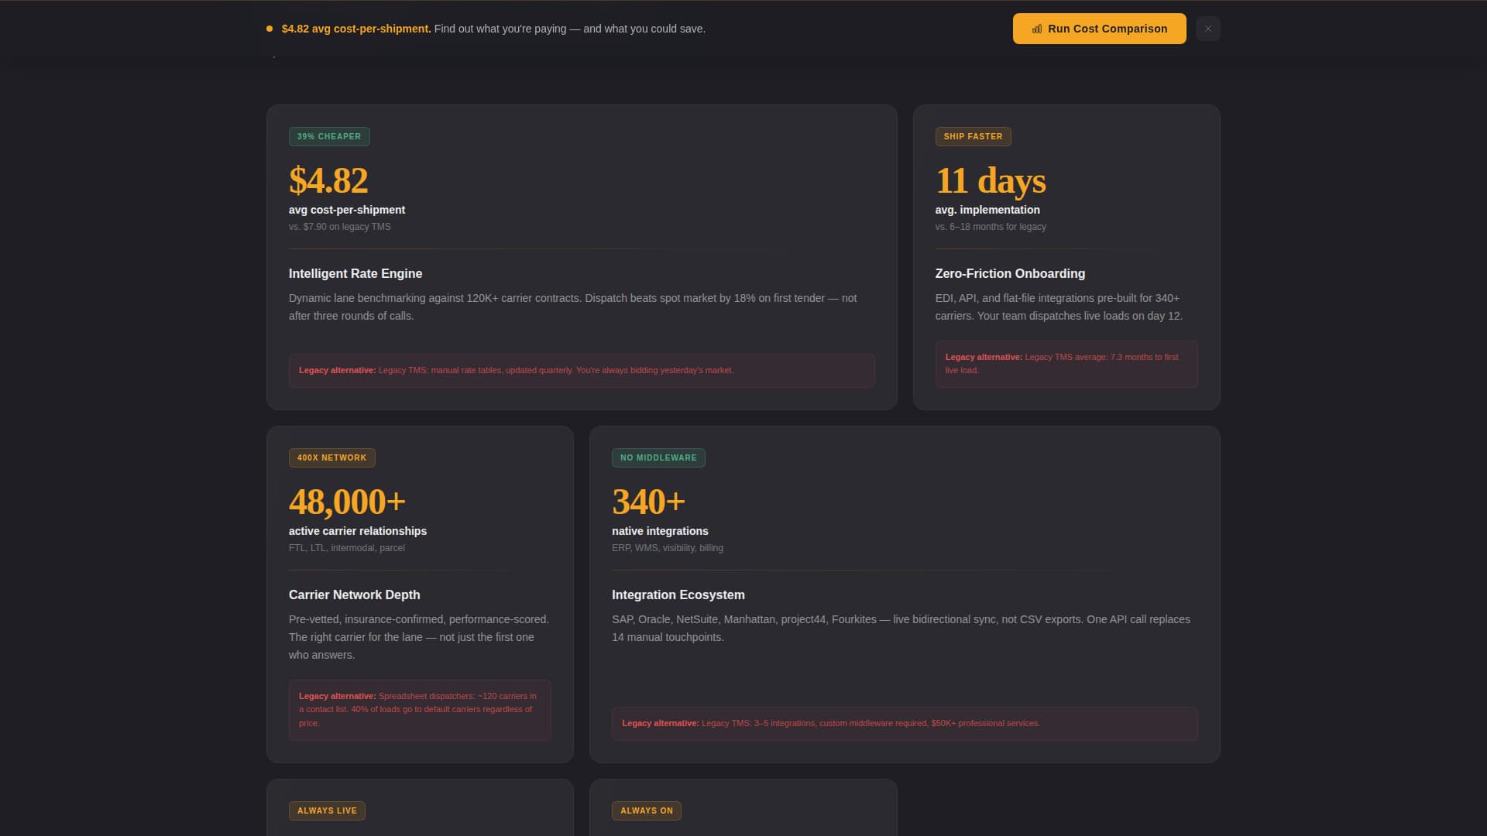
Task: Click the 400X NETWORK badge
Action: (x=331, y=457)
